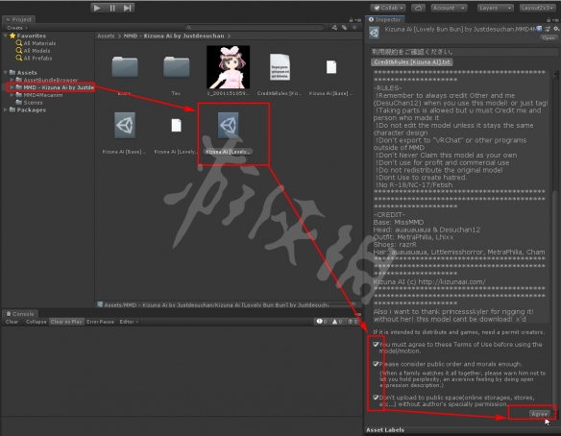The width and height of the screenshot is (561, 436).
Task: Open the asset help reference icon in Inspector
Action: pos(539,29)
